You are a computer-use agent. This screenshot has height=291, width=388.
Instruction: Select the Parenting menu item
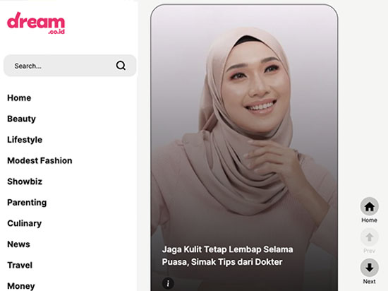tap(27, 203)
